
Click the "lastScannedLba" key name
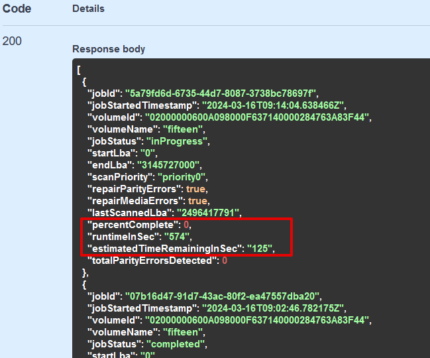click(130, 213)
